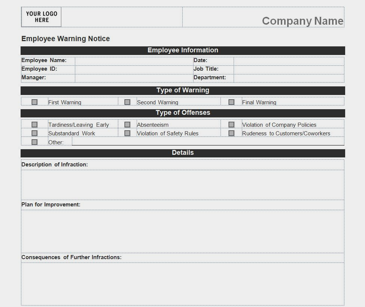This screenshot has height=307, width=365.
Task: Check Rudeness to Customers/Coworkers box
Action: [x=231, y=133]
